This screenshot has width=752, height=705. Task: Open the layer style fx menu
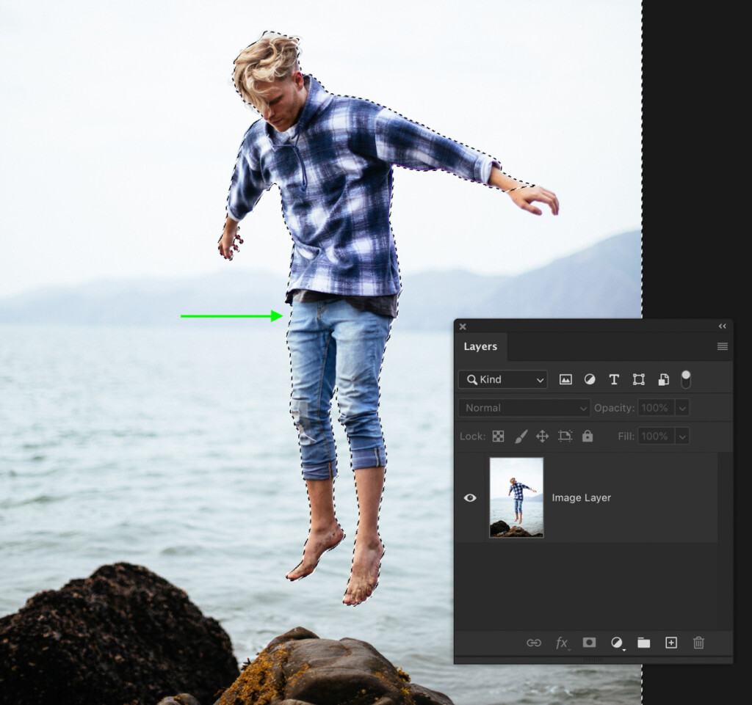coord(562,643)
